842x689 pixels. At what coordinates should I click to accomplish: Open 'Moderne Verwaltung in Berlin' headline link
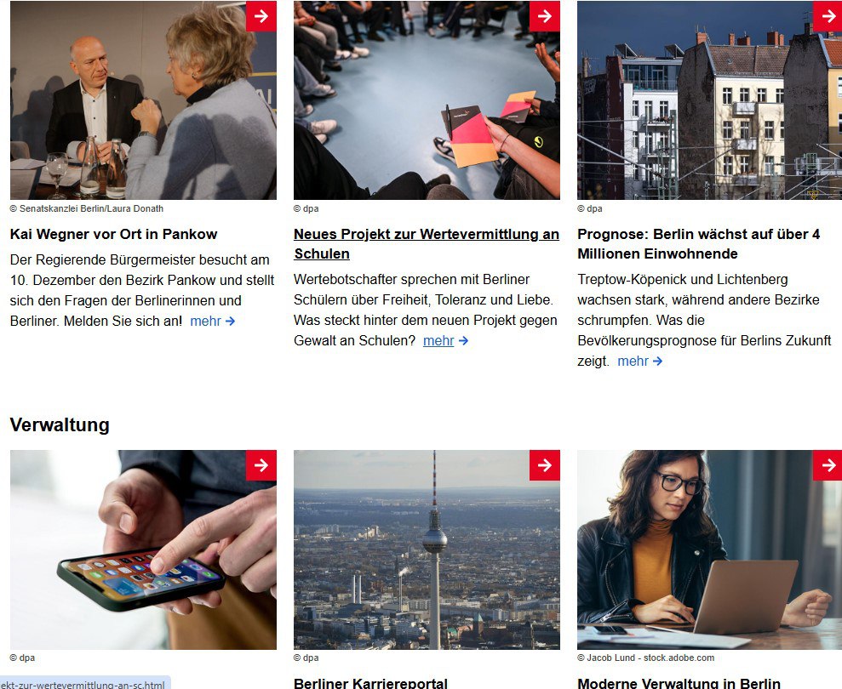pos(679,683)
